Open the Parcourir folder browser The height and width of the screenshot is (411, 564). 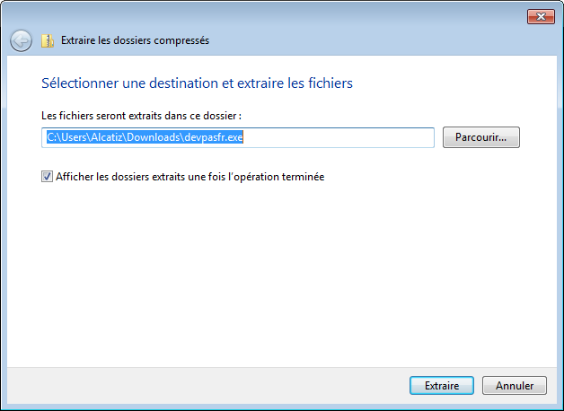pyautogui.click(x=480, y=137)
